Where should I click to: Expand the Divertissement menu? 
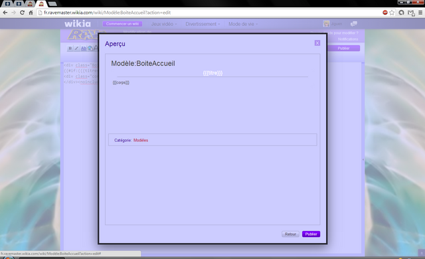(x=203, y=24)
